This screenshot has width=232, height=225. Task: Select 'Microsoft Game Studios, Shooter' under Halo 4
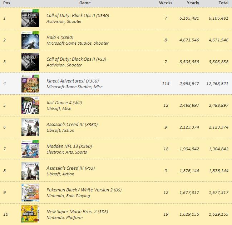(78, 43)
